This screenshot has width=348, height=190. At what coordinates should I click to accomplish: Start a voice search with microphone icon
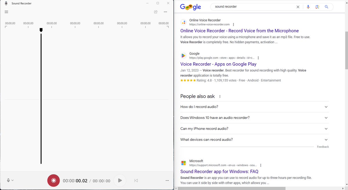[x=308, y=7]
